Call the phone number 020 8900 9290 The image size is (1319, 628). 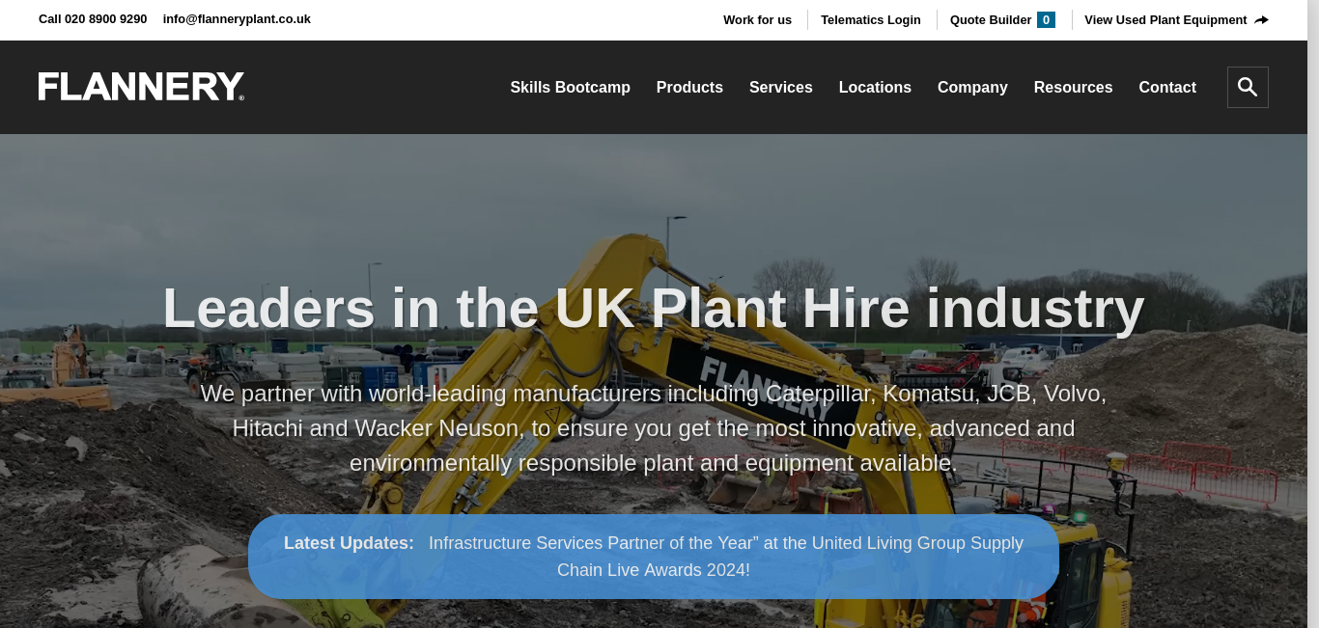coord(93,19)
